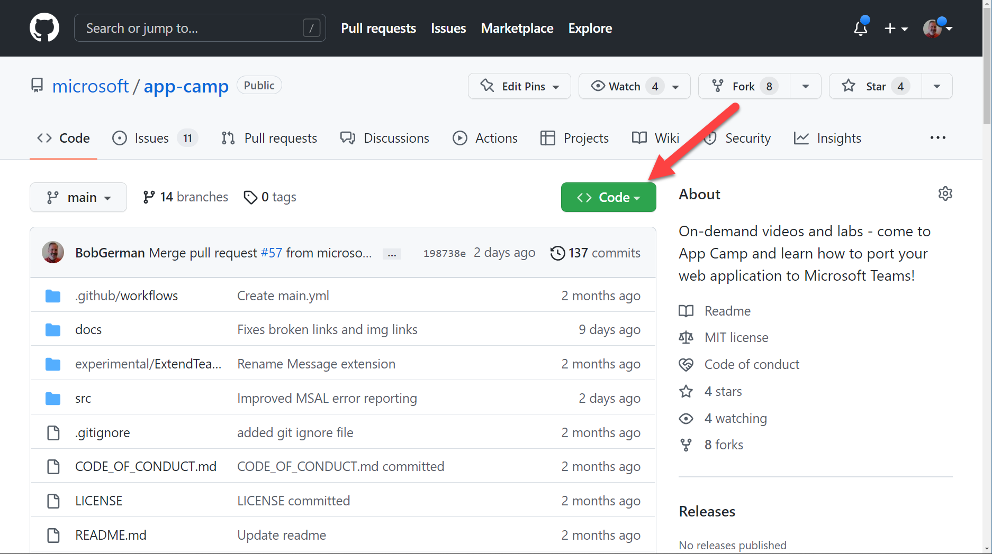Open the Discussions tab
This screenshot has height=554, width=992.
[385, 138]
